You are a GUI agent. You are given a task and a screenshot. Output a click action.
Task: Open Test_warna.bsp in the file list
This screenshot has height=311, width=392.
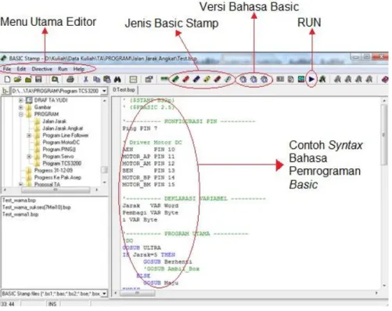[19, 201]
